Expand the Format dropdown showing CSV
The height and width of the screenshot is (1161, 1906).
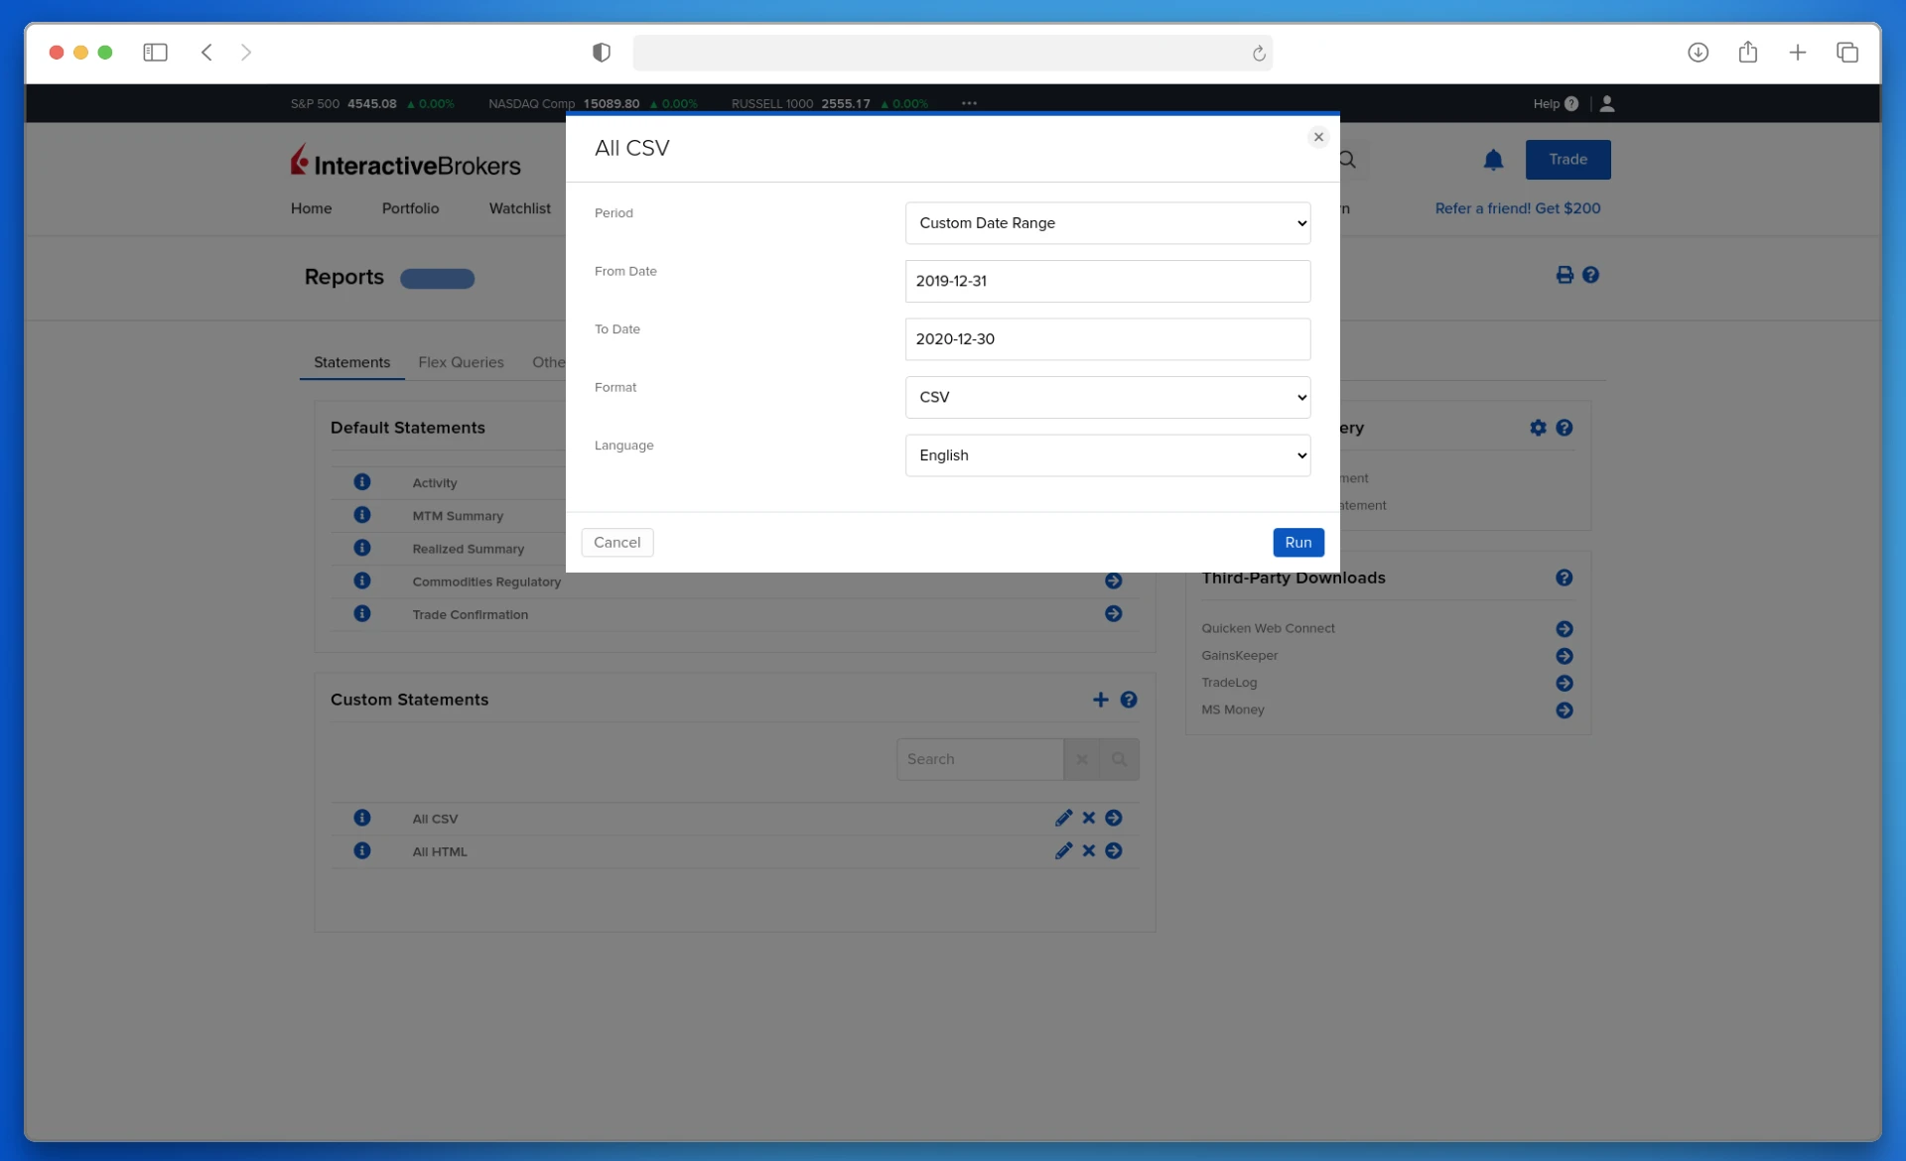pos(1107,397)
